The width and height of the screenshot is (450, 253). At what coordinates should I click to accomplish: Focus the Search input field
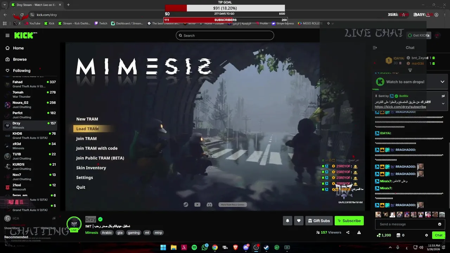[225, 35]
